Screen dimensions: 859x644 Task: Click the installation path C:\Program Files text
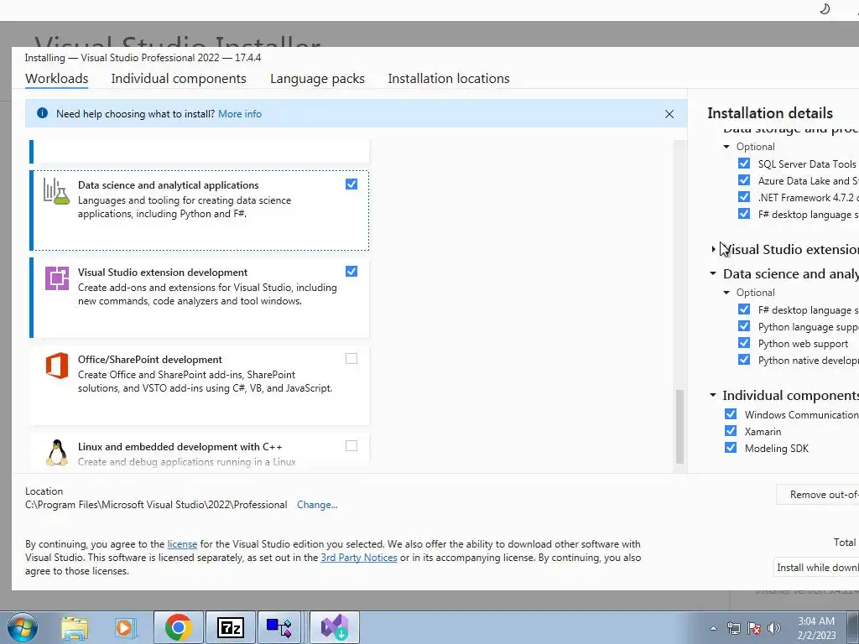click(x=156, y=505)
